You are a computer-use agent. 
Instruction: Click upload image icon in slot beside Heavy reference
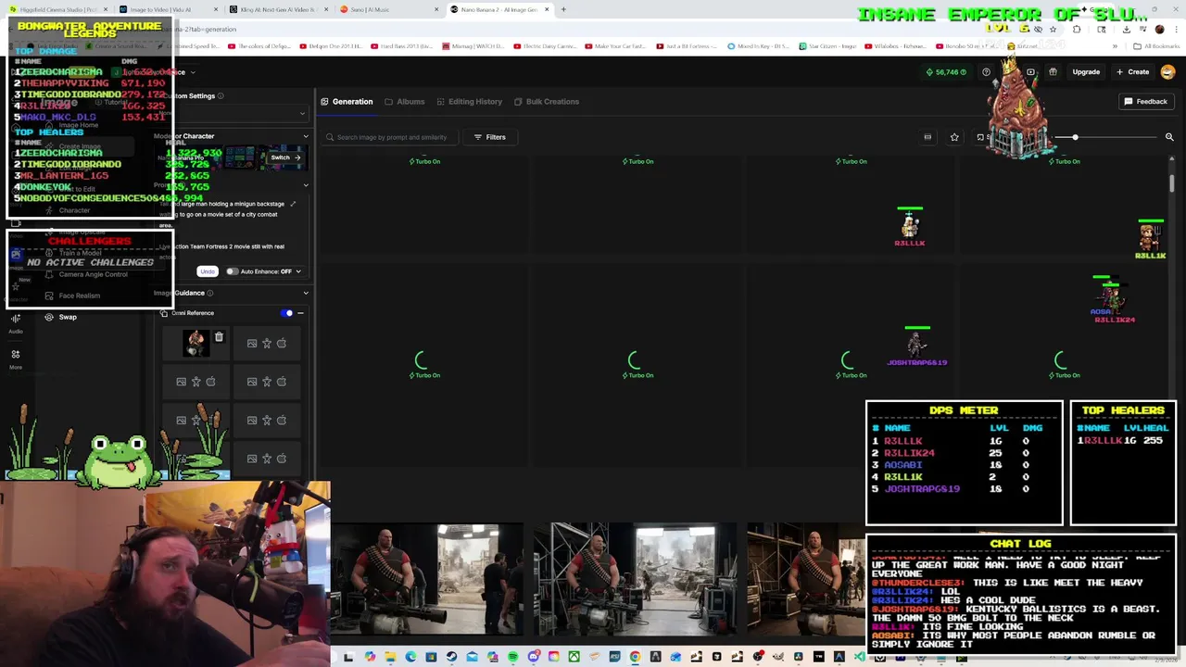pos(252,344)
